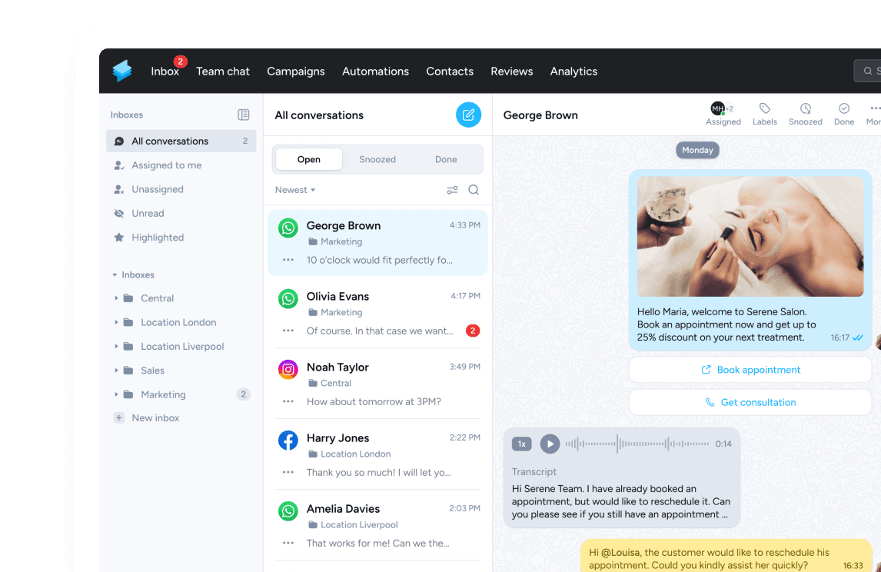Open Contacts in top navigation
The width and height of the screenshot is (881, 572).
tap(450, 71)
